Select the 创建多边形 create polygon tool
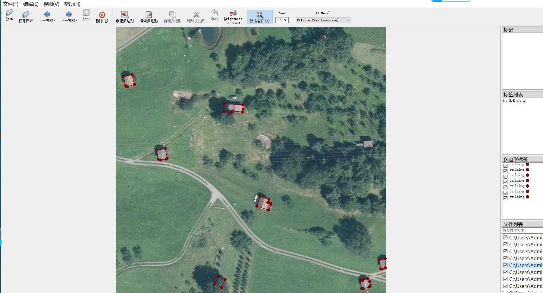This screenshot has width=543, height=293. 125,17
